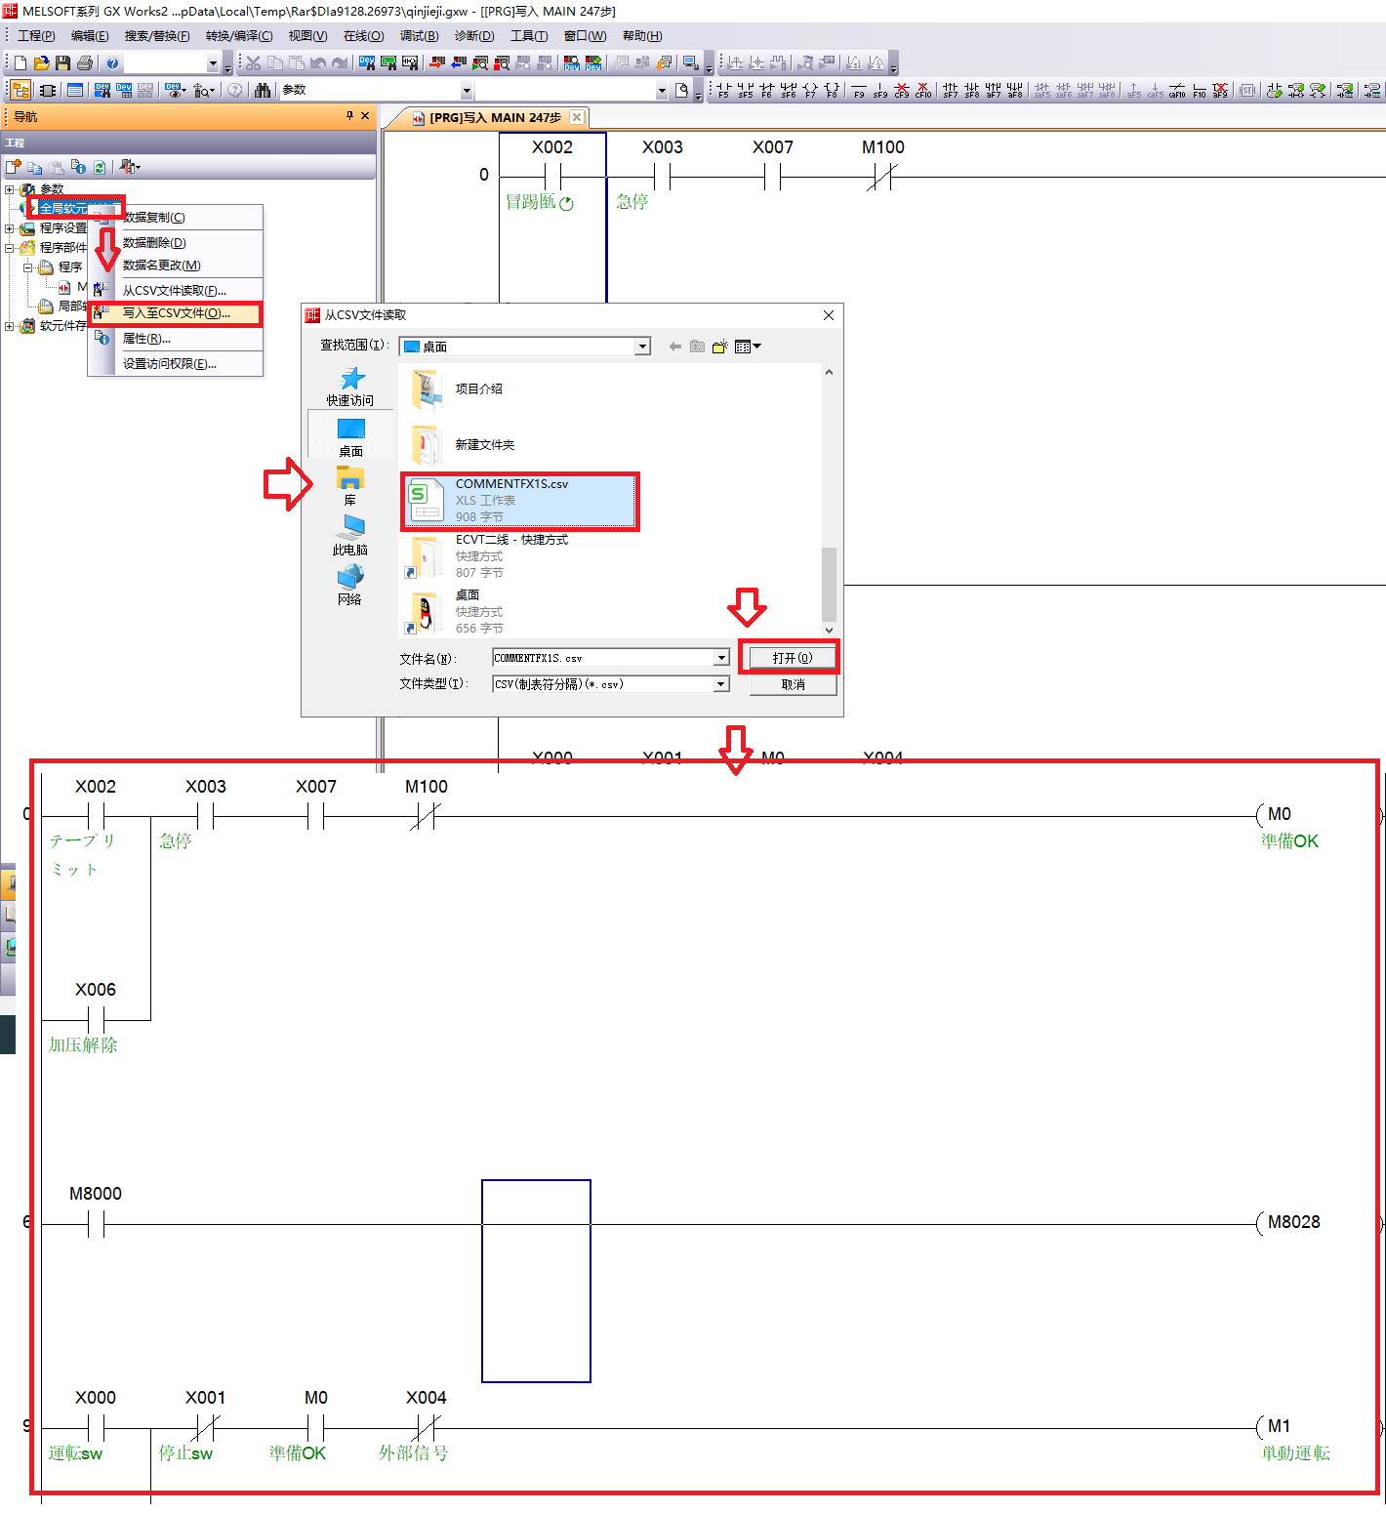
Task: Expand the 参数 tree node
Action: pyautogui.click(x=10, y=189)
